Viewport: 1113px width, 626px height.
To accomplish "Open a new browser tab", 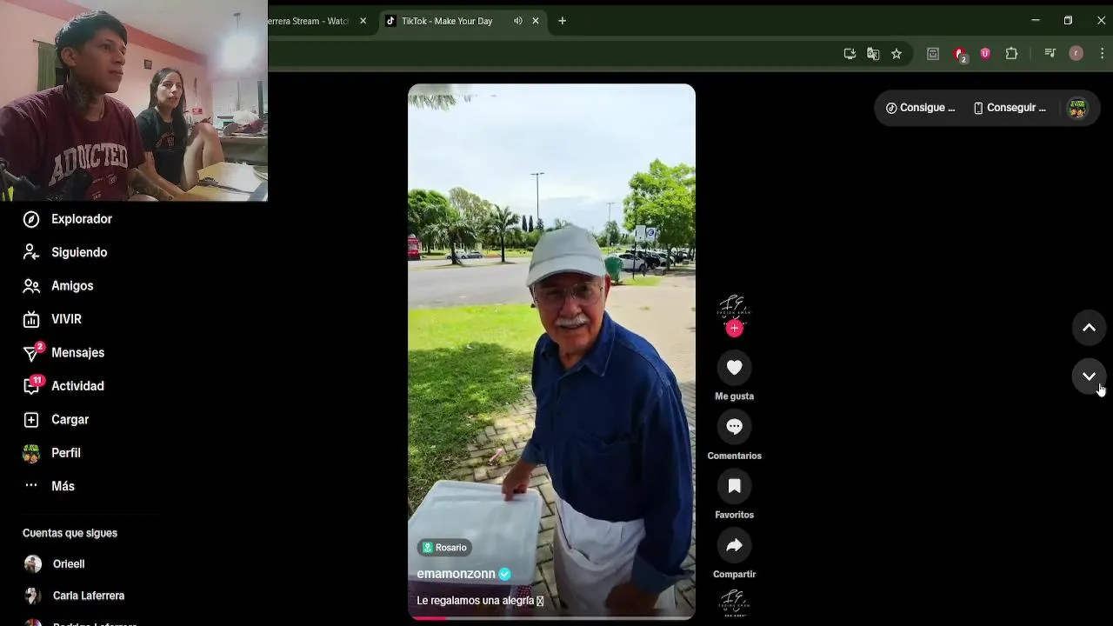I will coord(562,21).
